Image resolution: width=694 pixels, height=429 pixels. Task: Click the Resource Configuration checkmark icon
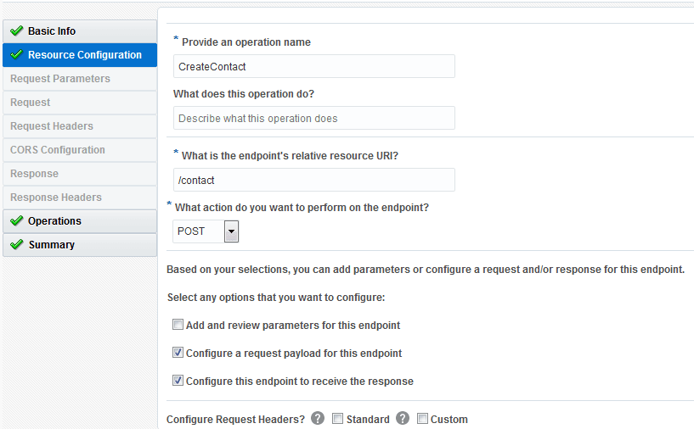click(x=16, y=55)
